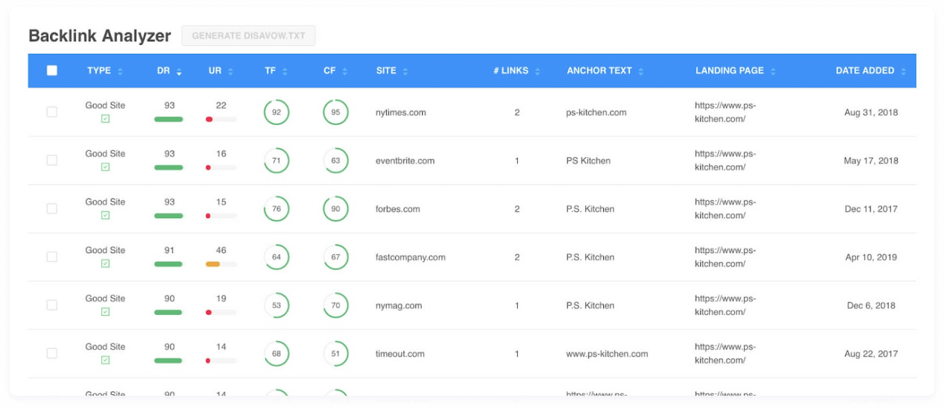Click the Citation Flow circle showing 95
The image size is (944, 408).
336,112
